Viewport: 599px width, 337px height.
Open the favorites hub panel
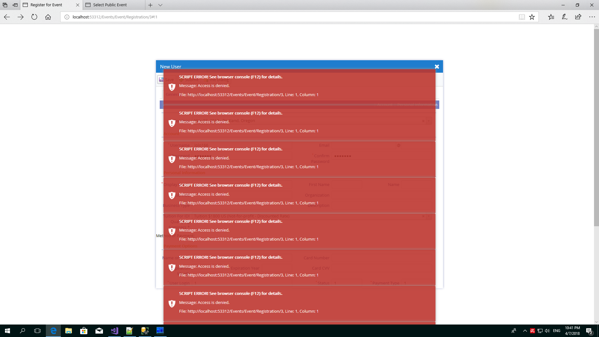551,17
